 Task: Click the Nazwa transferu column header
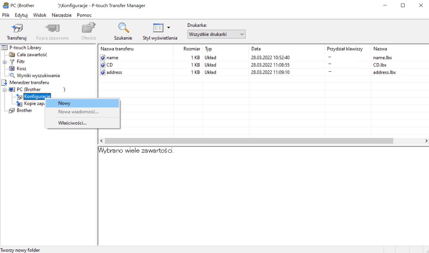pos(117,49)
